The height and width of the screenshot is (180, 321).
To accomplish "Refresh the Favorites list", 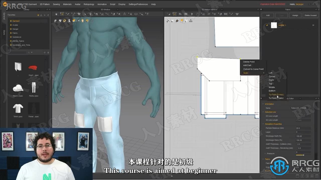I will pyautogui.click(x=48, y=15).
